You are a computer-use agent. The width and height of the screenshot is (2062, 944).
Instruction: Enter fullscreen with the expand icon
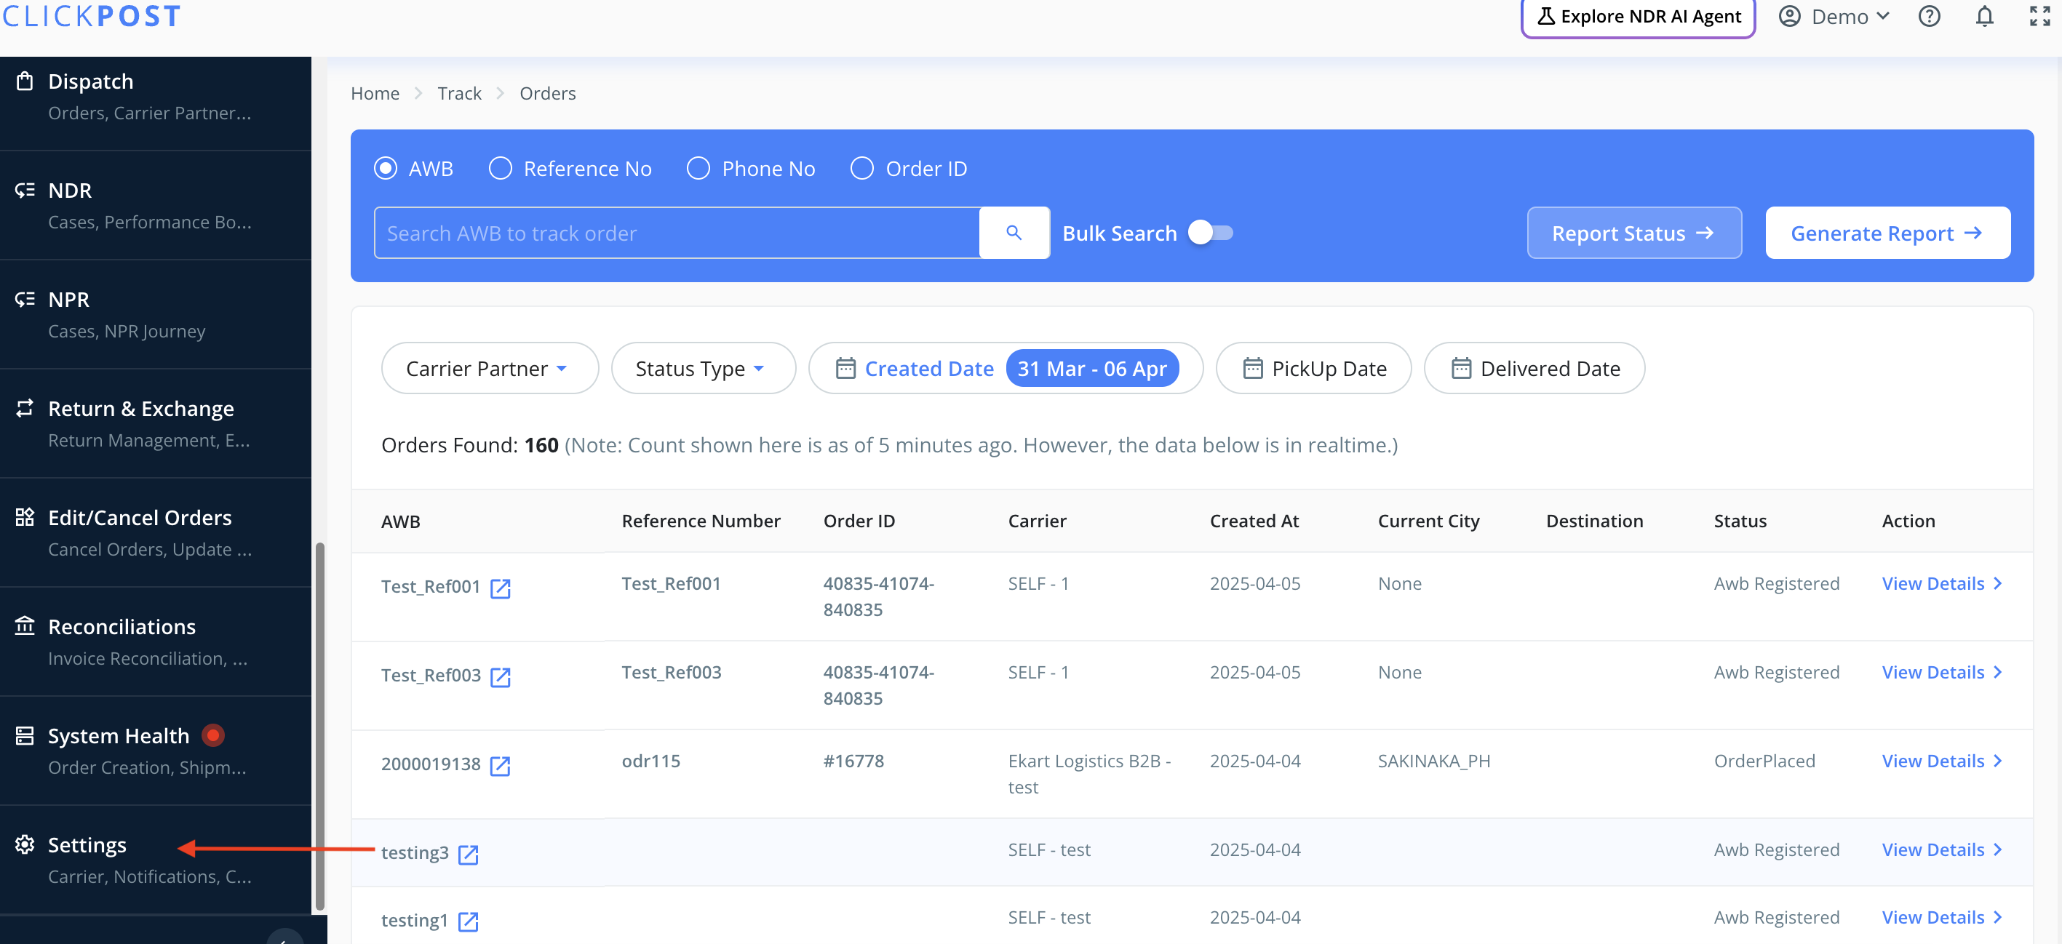(2039, 17)
